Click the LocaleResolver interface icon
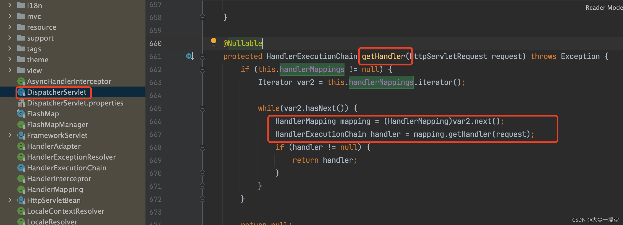 click(21, 222)
